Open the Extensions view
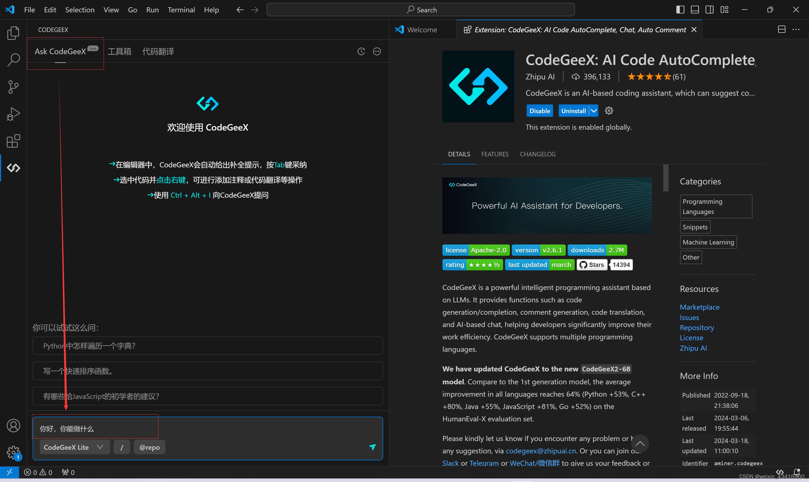This screenshot has width=809, height=482. click(x=13, y=141)
